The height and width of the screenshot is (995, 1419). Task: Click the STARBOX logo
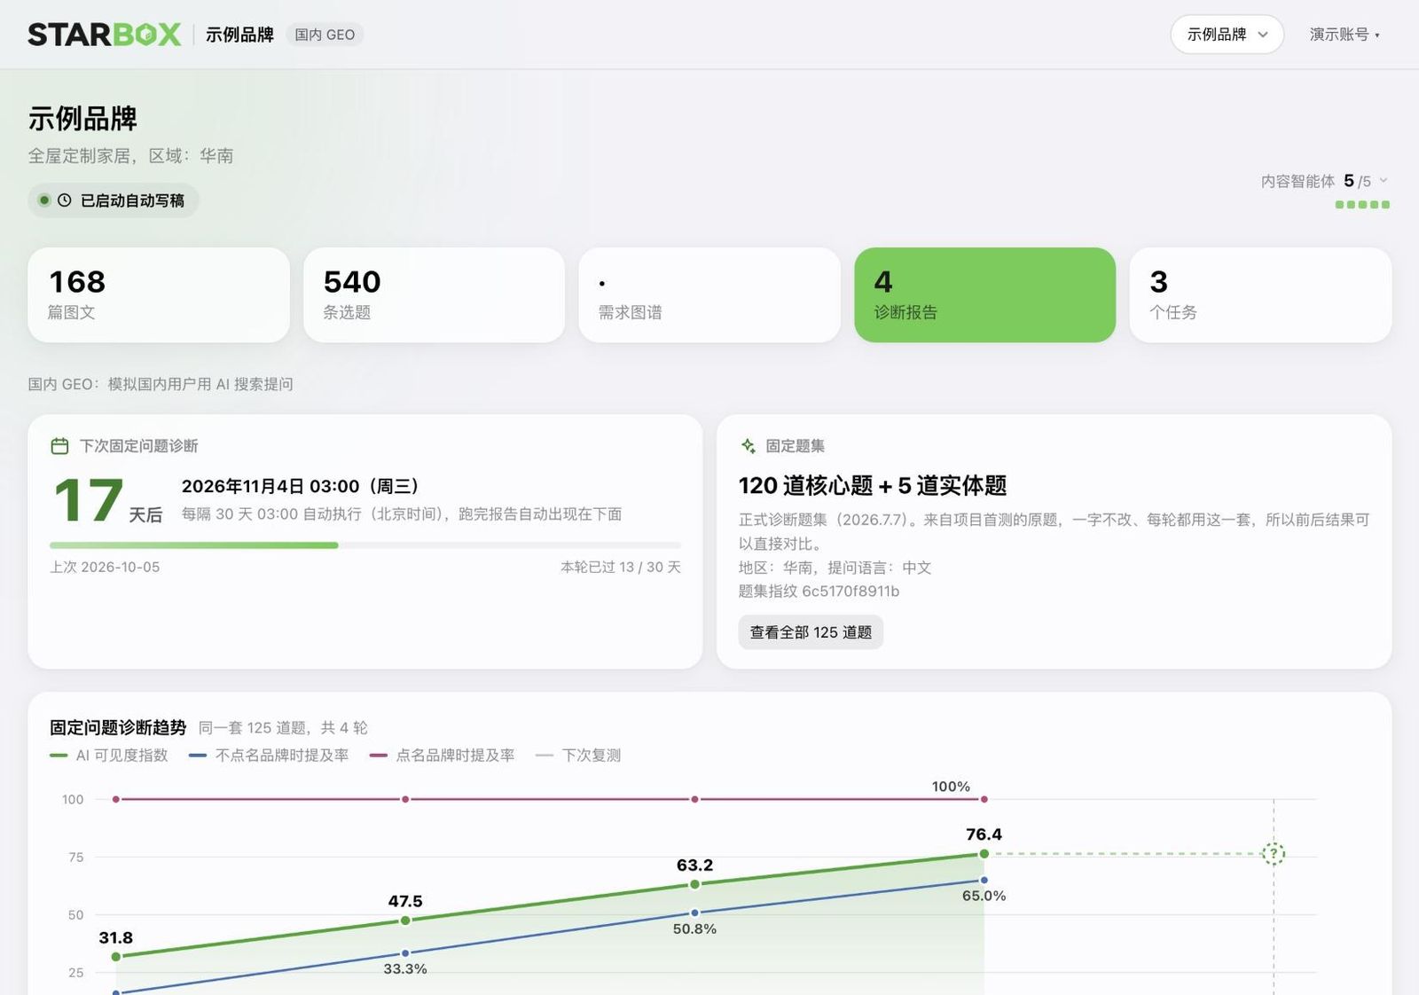(105, 35)
